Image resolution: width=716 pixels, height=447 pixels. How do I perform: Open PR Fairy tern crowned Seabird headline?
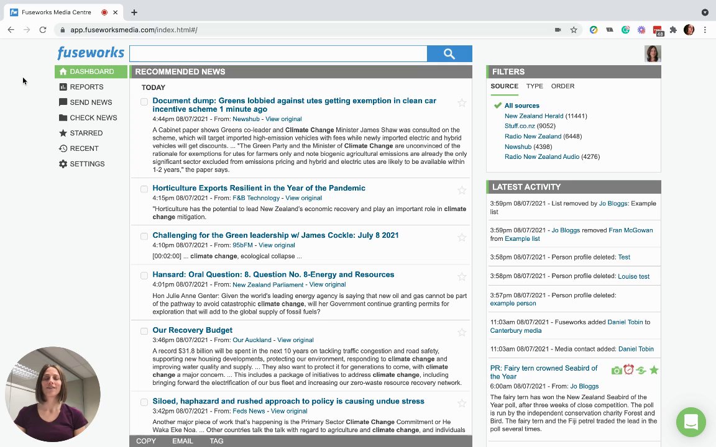(x=543, y=372)
